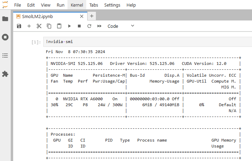This screenshot has height=161, width=252.
Task: Insert a new cell below with plus icon
Action: coord(29,26)
